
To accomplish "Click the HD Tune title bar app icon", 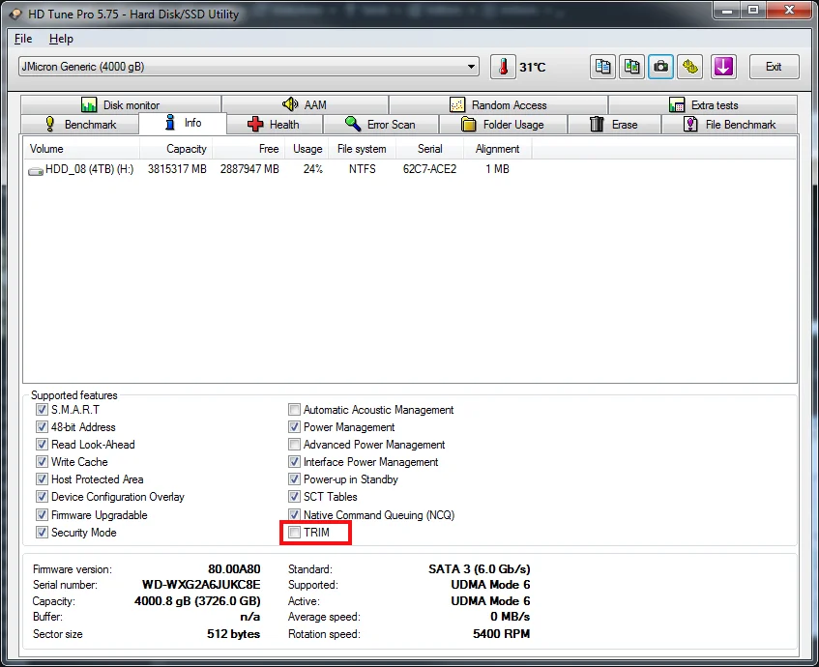I will [15, 14].
